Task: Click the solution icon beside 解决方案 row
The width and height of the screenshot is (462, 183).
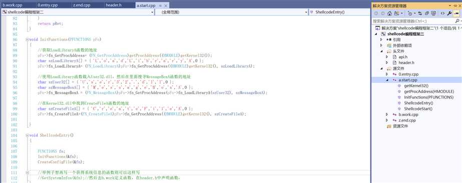Action: pyautogui.click(x=377, y=29)
